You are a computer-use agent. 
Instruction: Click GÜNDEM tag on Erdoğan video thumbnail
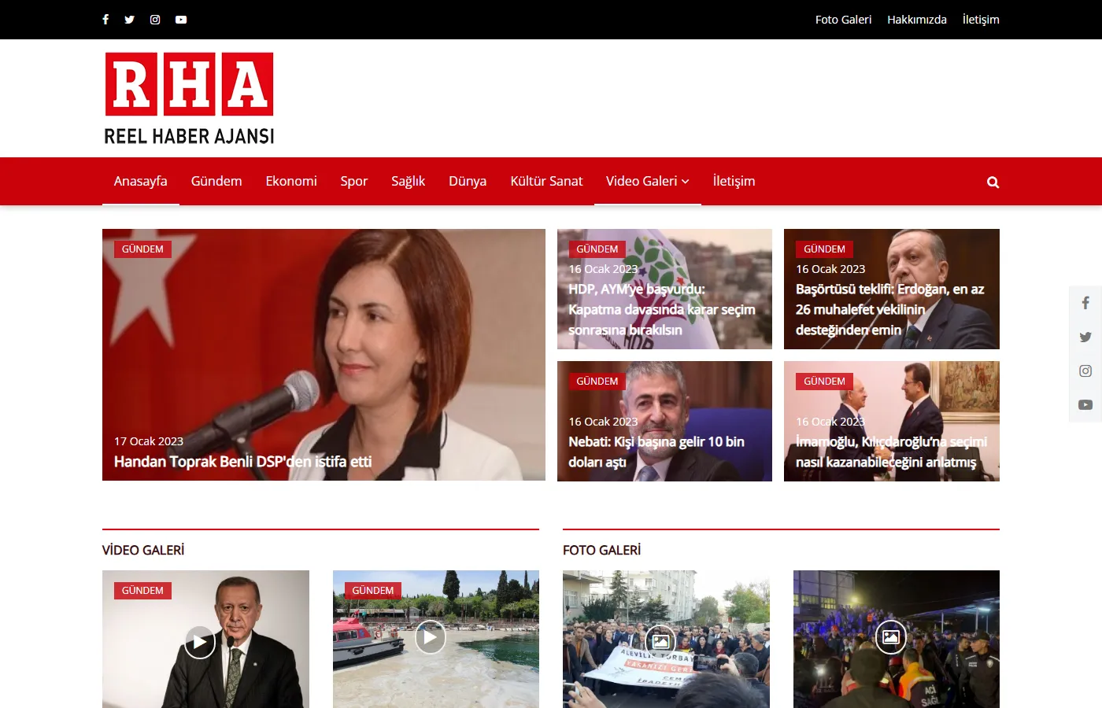coord(142,591)
